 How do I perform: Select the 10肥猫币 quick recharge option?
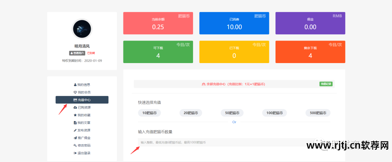[x=150, y=113]
